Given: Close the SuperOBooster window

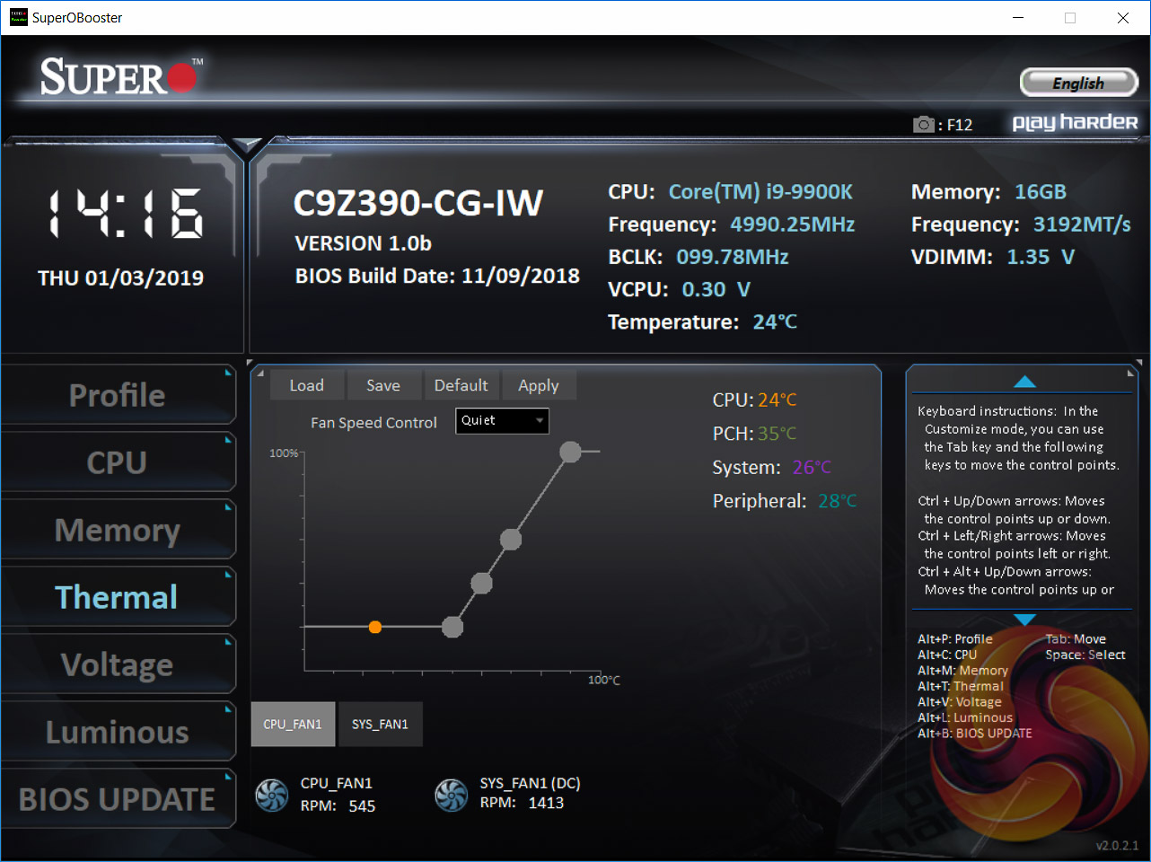Looking at the screenshot, I should pos(1122,18).
